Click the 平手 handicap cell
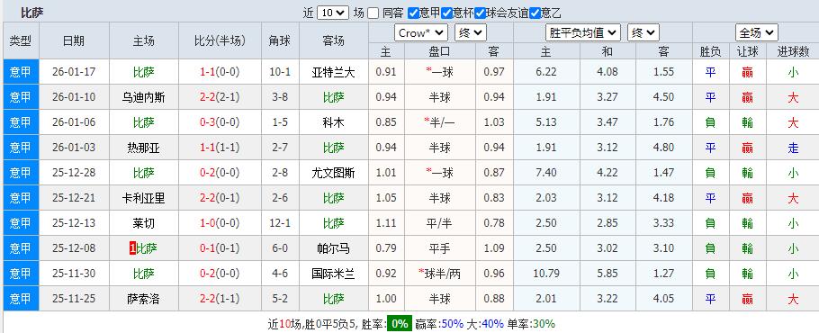 click(440, 248)
